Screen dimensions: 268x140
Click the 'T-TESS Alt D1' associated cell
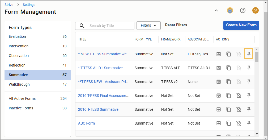(x=199, y=68)
